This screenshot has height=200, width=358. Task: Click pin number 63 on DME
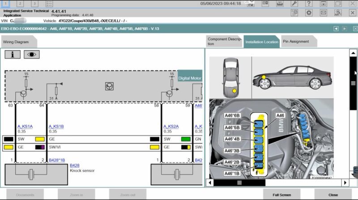pos(10,105)
